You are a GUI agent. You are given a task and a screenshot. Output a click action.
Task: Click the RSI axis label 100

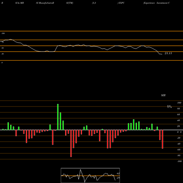[3, 33]
